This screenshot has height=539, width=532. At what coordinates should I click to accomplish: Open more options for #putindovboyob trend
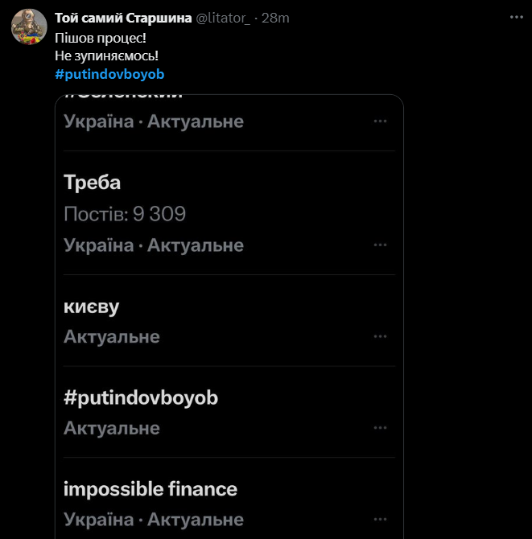[380, 428]
